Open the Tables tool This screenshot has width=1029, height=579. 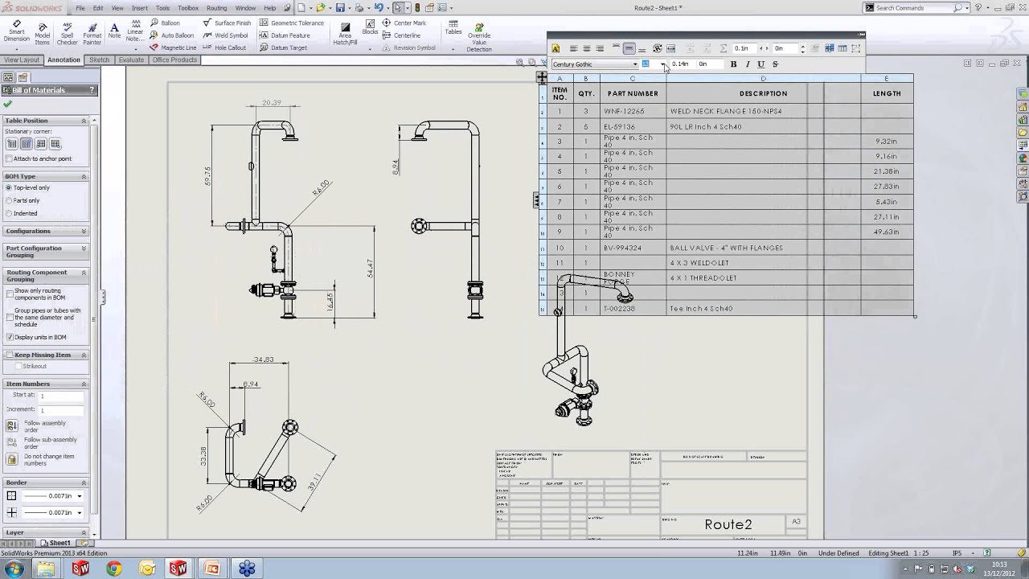tap(453, 28)
